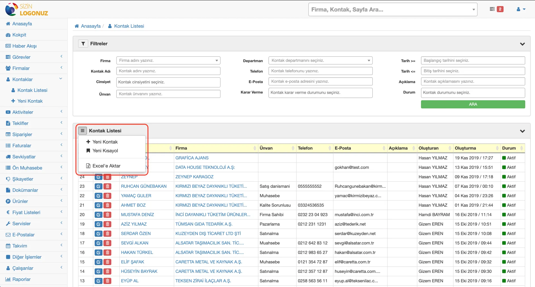The width and height of the screenshot is (535, 287).
Task: Click the delete trash icon for ZEYNEP row
Action: [108, 177]
